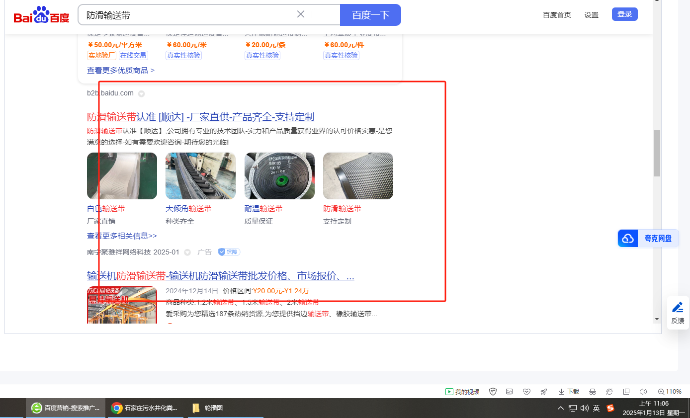This screenshot has width=690, height=418.
Task: Click the ¥20.00/条 product price
Action: tap(265, 45)
